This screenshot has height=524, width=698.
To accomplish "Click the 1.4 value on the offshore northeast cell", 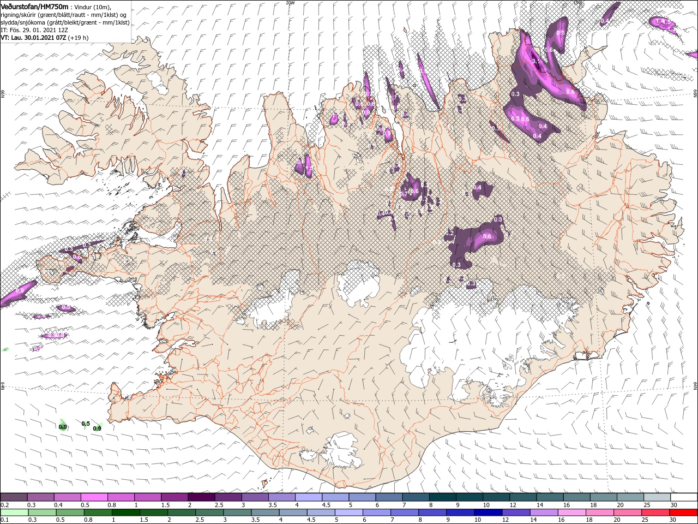I will (x=660, y=21).
